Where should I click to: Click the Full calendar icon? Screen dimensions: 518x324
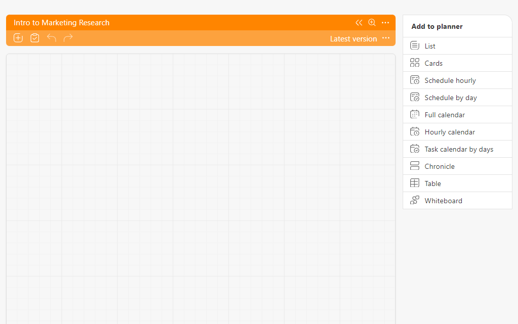point(415,114)
